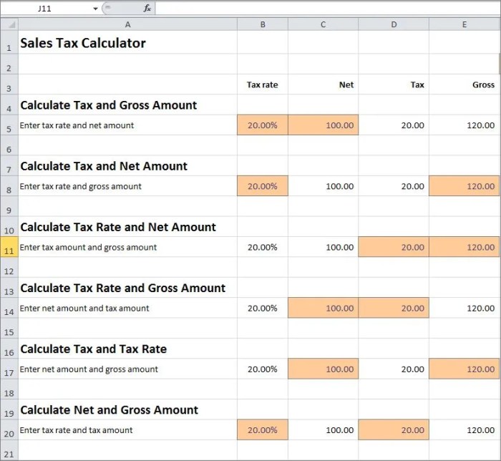The image size is (501, 461).
Task: Select orange gross 120.00 cell in row 8
Action: [x=464, y=186]
